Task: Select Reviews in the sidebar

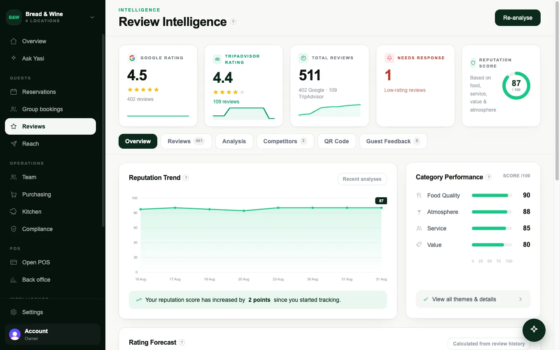Action: click(50, 126)
